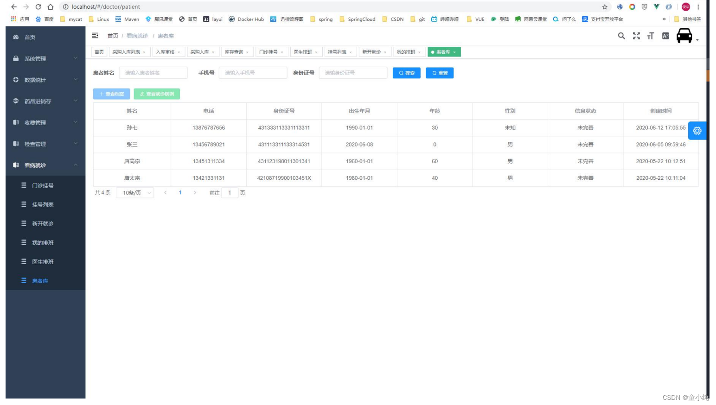Image resolution: width=716 pixels, height=405 pixels.
Task: Open 门诊挂号 in the sidebar submenu
Action: click(x=45, y=185)
